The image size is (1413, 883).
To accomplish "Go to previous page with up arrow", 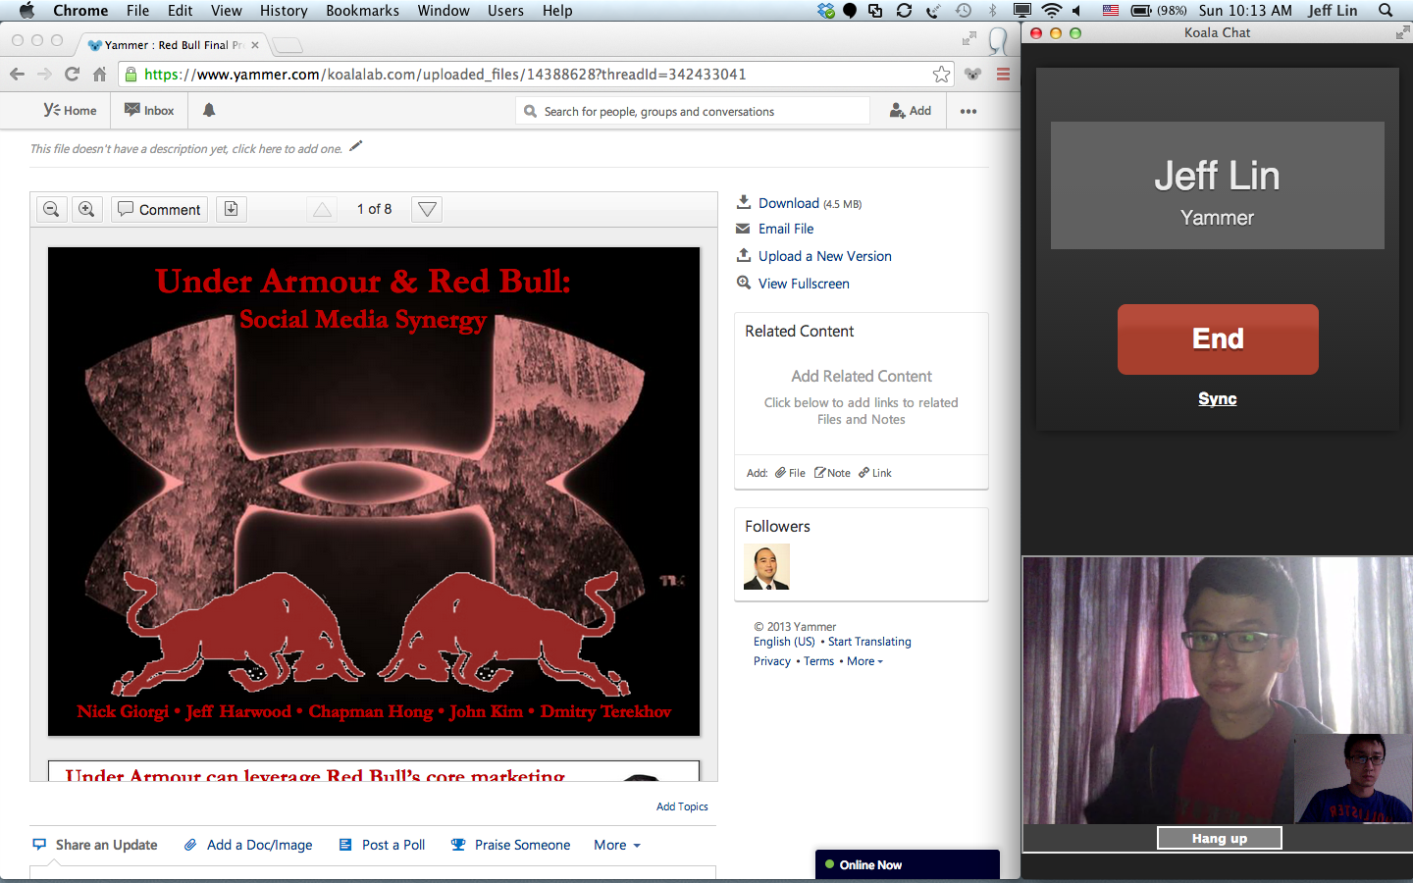I will coord(322,209).
